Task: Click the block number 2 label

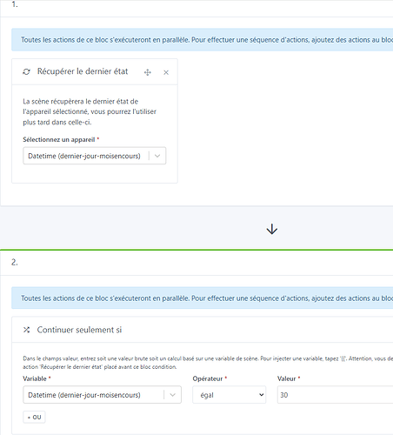Action: coord(15,262)
